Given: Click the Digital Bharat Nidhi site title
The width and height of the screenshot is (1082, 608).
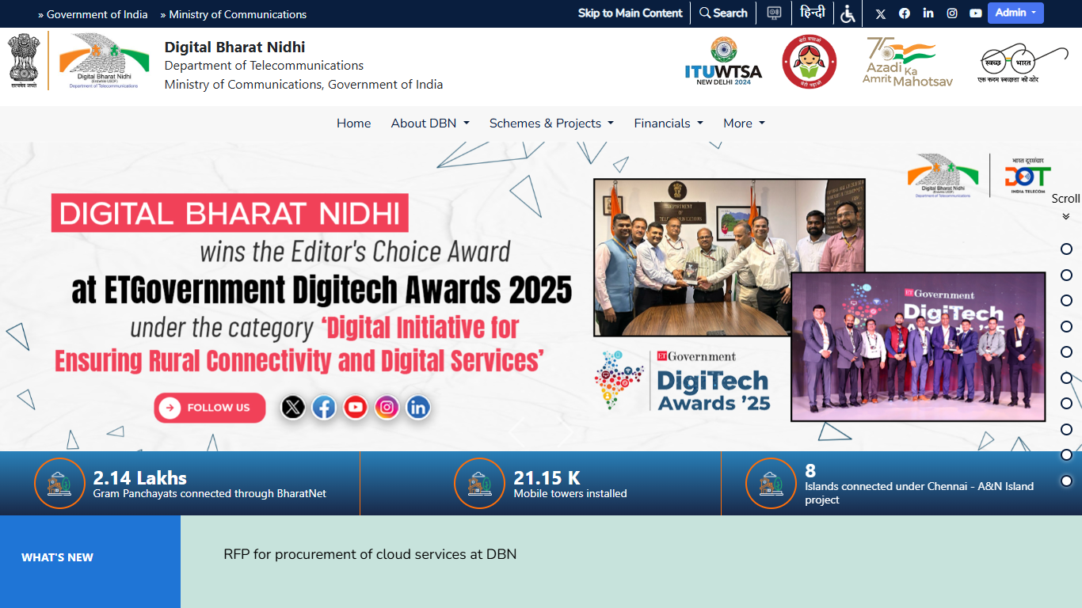Looking at the screenshot, I should point(234,47).
